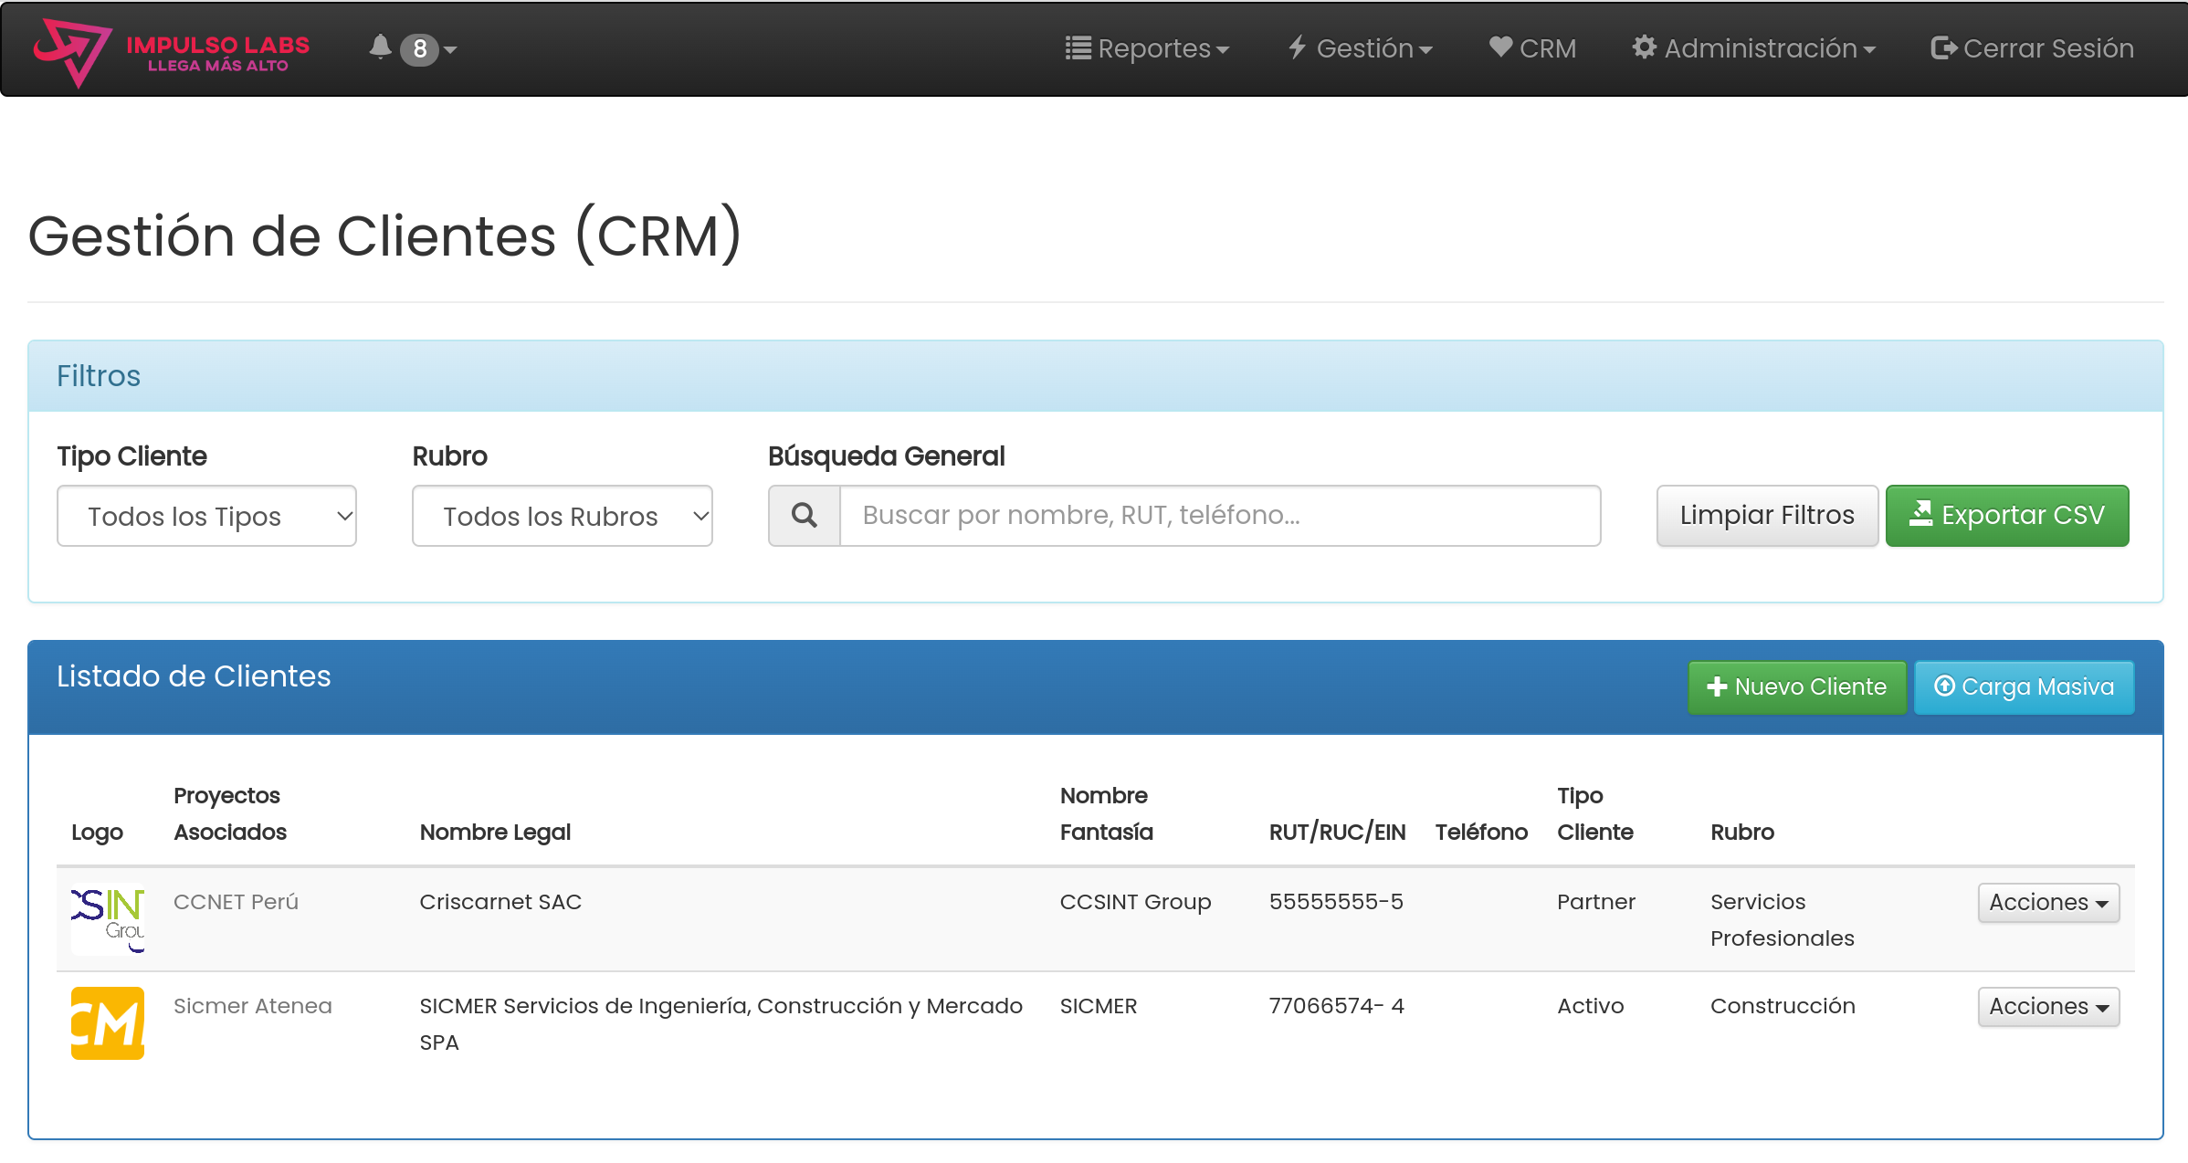Image resolution: width=2188 pixels, height=1163 pixels.
Task: Open the Reportes menu
Action: (1147, 48)
